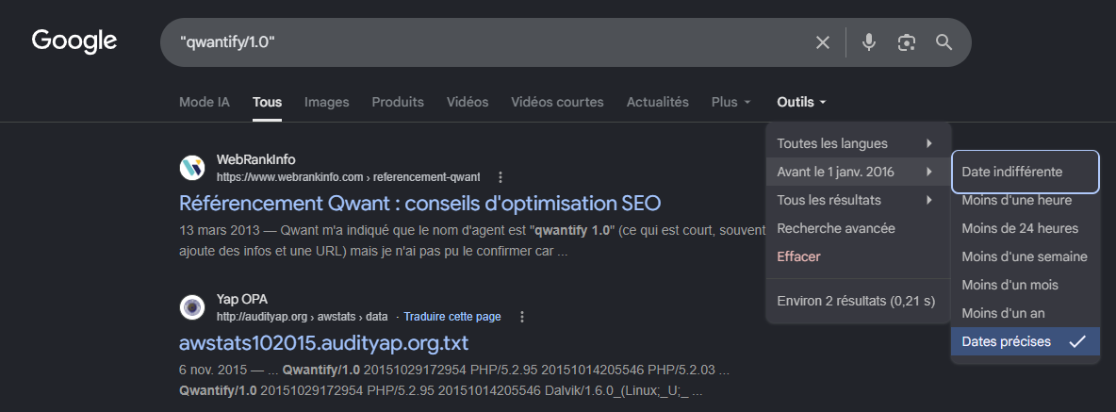Switch to Vidéos courtes tab
The image size is (1116, 412).
click(557, 102)
